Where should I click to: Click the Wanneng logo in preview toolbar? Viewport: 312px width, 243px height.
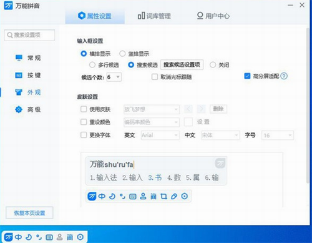tap(92, 196)
